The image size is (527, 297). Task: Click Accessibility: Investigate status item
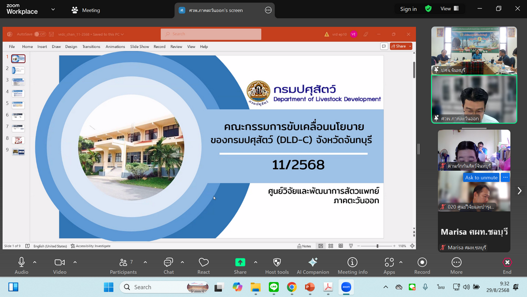[91, 246]
